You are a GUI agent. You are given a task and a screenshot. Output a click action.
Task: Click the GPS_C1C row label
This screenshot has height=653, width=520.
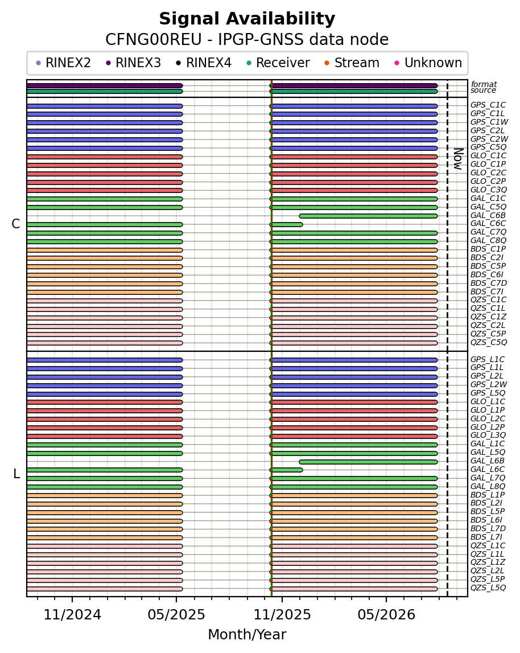[x=488, y=105]
